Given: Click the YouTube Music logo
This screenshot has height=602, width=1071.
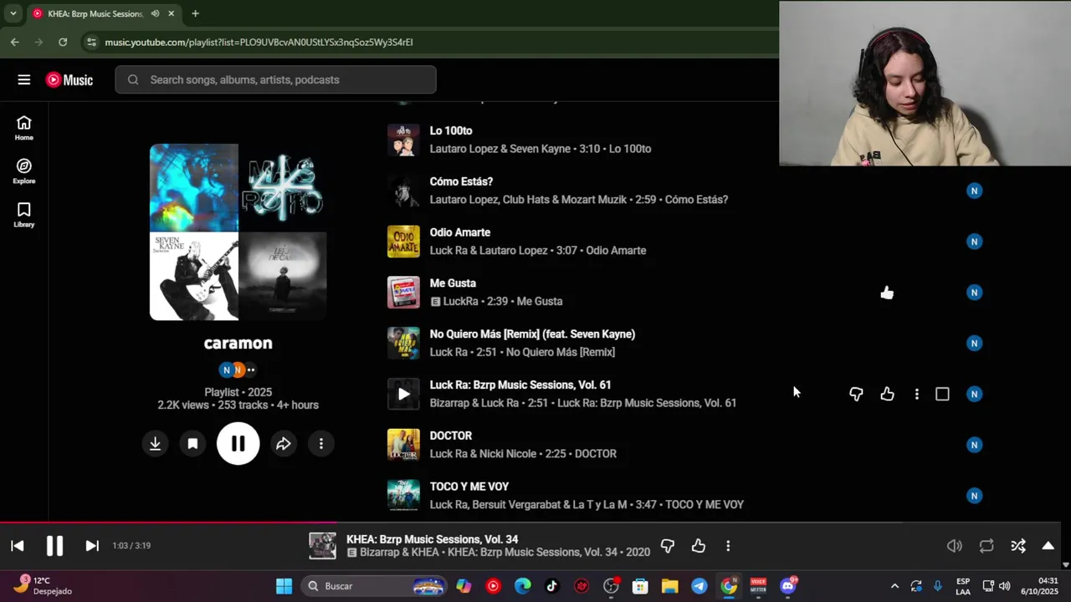Looking at the screenshot, I should click(x=69, y=79).
